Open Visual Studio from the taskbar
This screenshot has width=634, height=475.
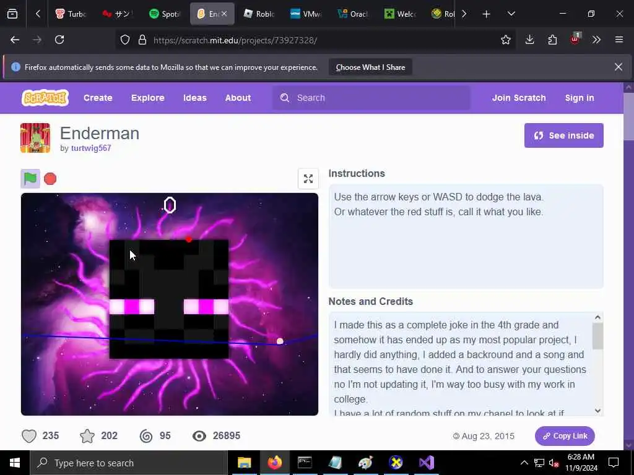pyautogui.click(x=426, y=463)
